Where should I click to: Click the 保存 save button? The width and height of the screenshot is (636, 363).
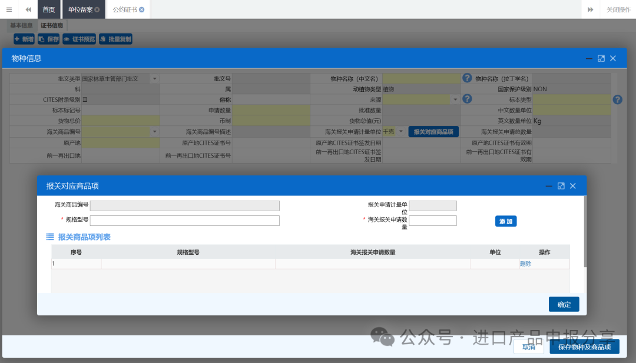(48, 38)
